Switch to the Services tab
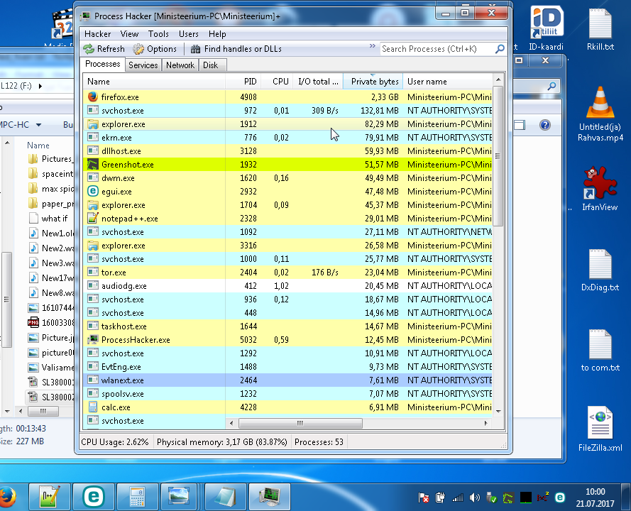Image resolution: width=631 pixels, height=511 pixels. [x=143, y=65]
